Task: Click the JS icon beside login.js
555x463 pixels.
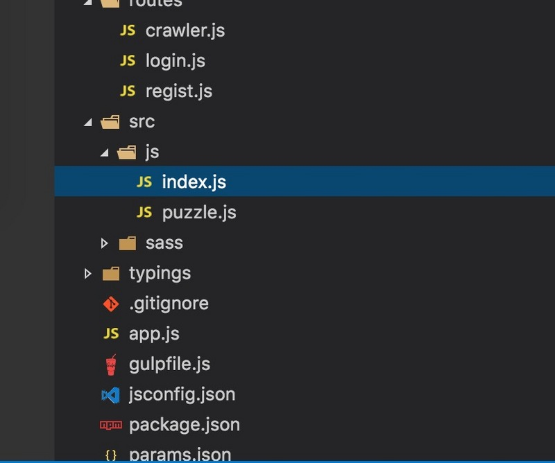Action: [x=128, y=60]
